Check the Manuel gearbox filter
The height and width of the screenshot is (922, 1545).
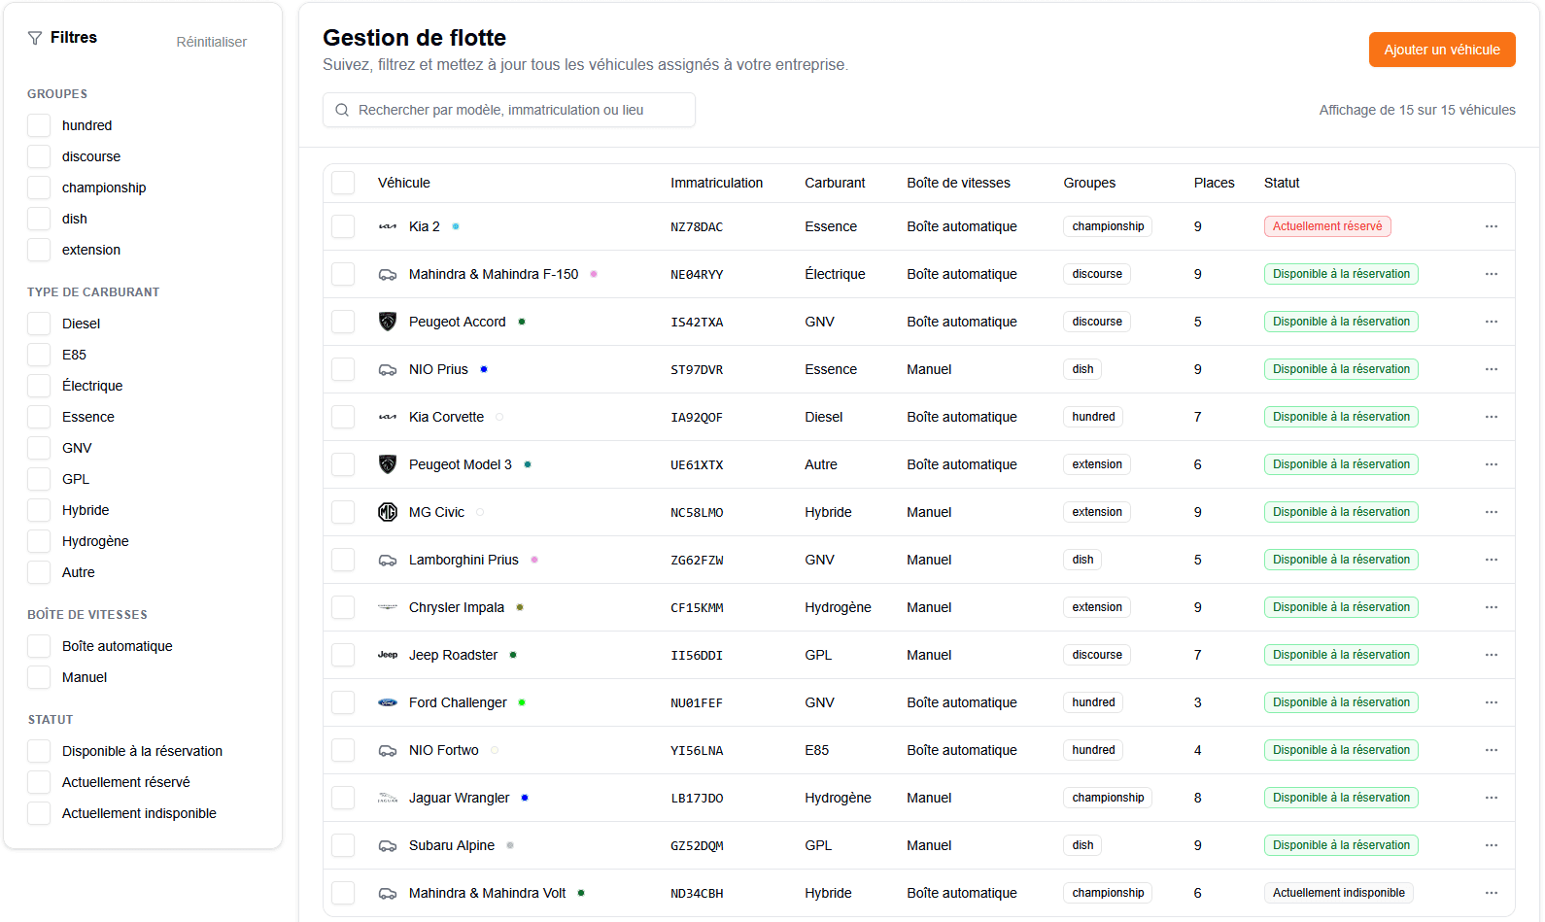(x=39, y=677)
